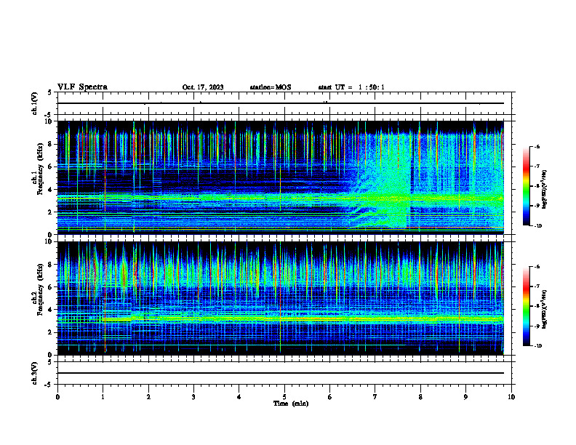
Task: Click the time axis tick label "1"
Action: click(x=103, y=397)
